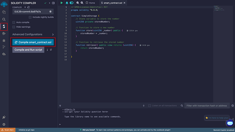
Task: Toggle the AI copilot switch in toolbar
Action: point(72,3)
